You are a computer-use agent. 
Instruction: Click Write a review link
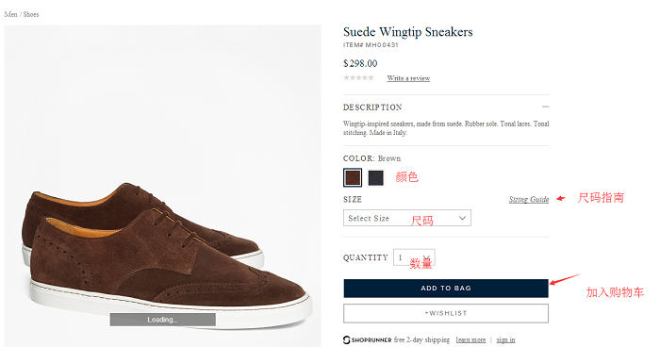click(408, 78)
